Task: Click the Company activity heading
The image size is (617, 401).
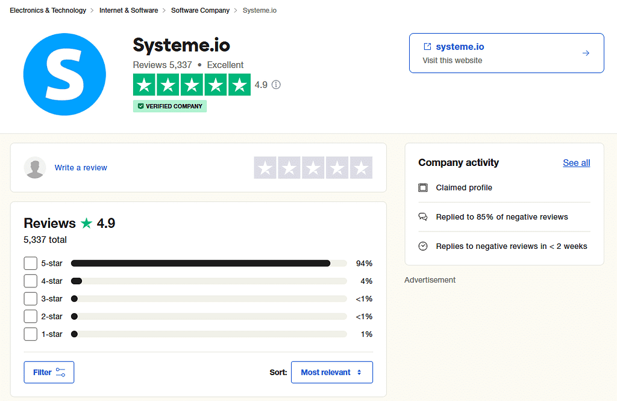Action: click(459, 162)
